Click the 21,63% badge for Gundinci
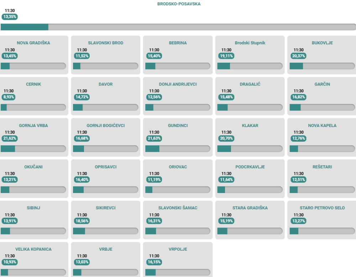This screenshot has height=277, width=356. [154, 138]
